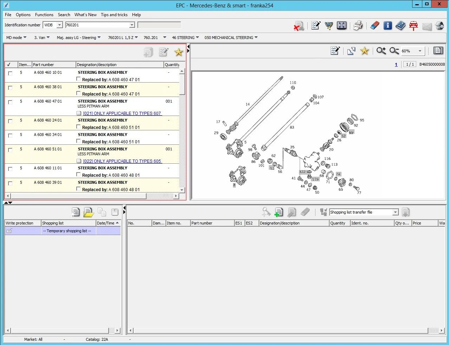Open the Shopping list transfer file dropdown
The image size is (449, 345).
pos(395,212)
